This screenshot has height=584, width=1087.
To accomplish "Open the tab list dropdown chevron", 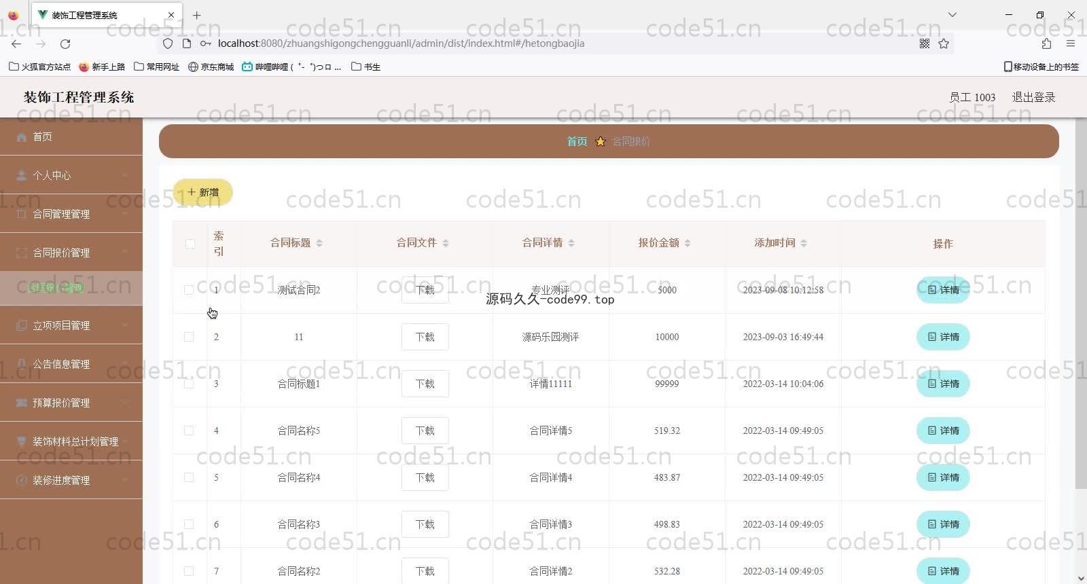I will coord(952,15).
